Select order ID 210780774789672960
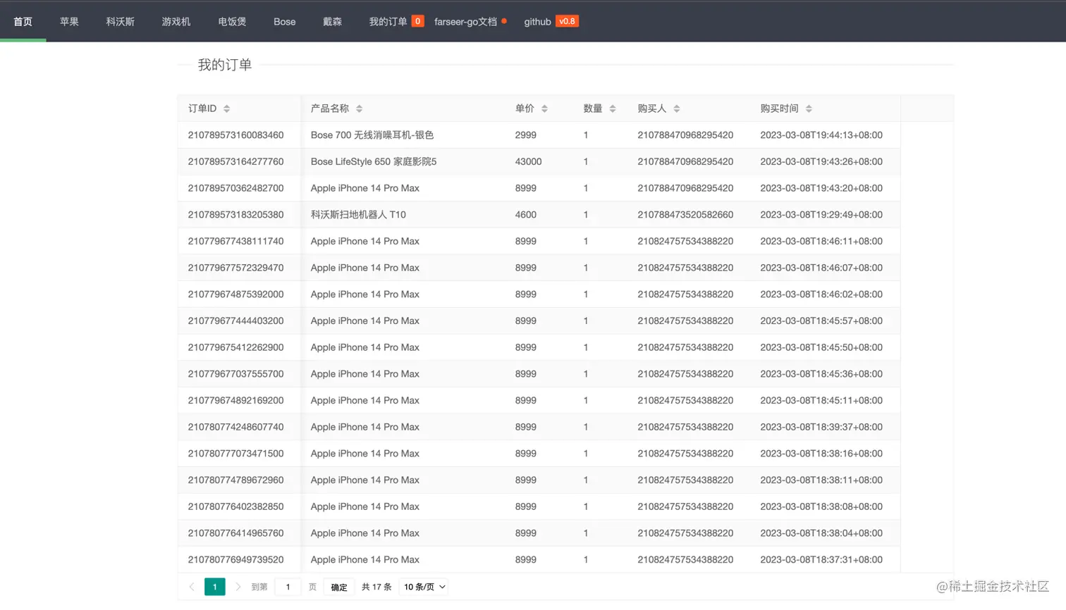1066x610 pixels. 235,480
